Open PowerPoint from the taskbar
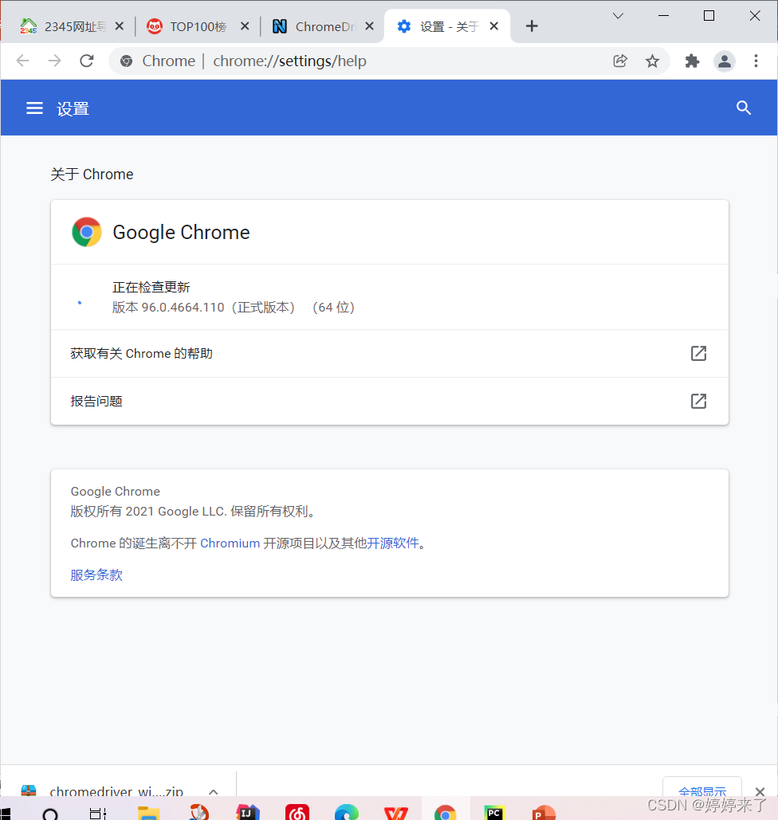 544,812
